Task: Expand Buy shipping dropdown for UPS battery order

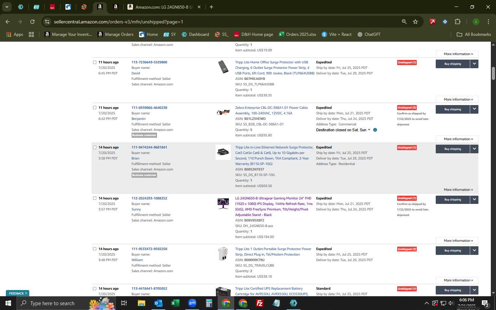Action: point(474,290)
